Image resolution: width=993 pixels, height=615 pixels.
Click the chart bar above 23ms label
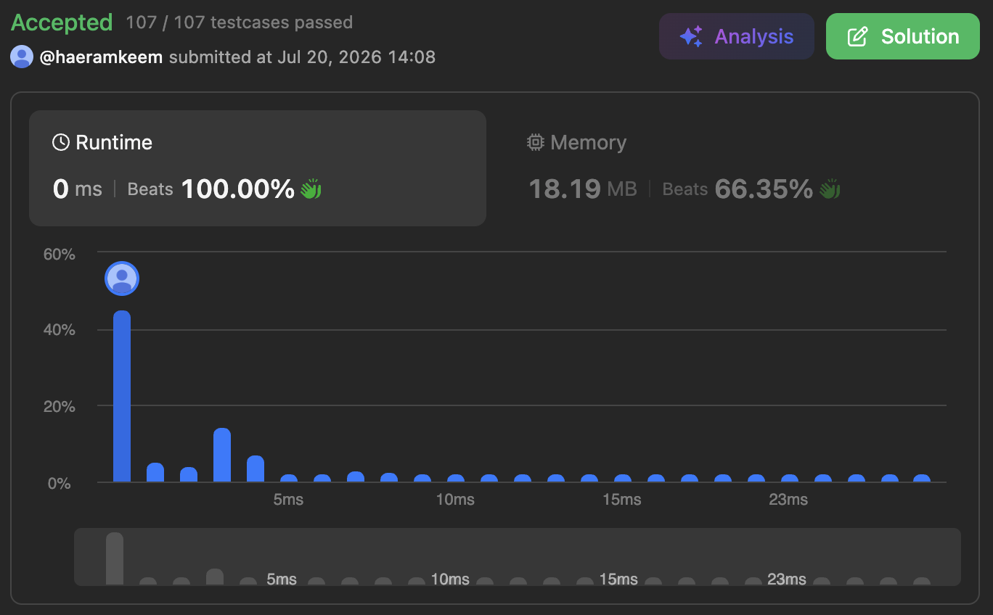pyautogui.click(x=790, y=479)
